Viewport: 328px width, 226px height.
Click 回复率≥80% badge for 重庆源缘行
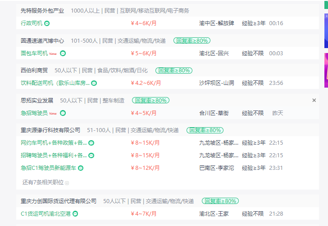point(205,130)
